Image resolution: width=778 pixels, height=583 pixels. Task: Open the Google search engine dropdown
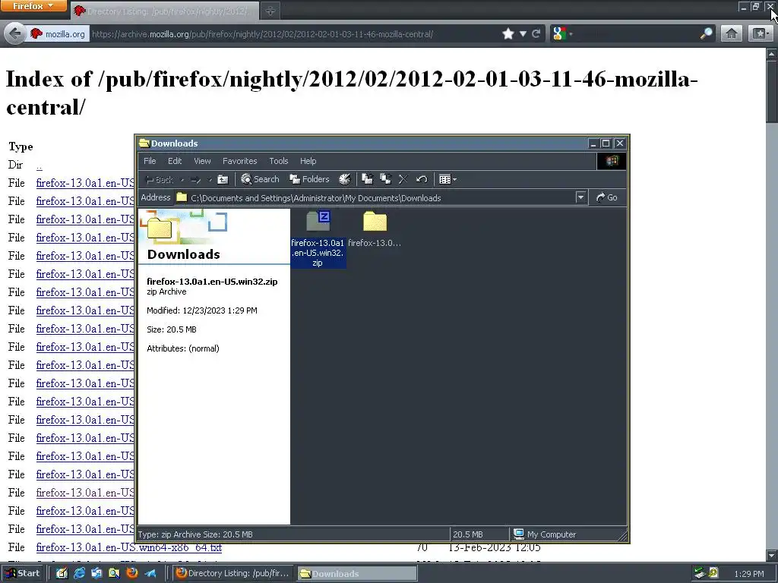(563, 33)
